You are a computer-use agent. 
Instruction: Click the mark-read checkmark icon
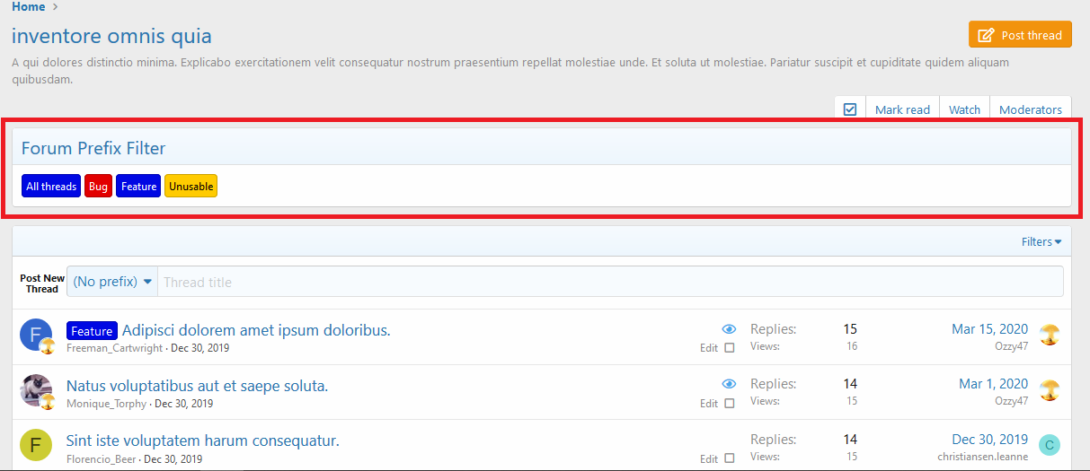pyautogui.click(x=850, y=109)
